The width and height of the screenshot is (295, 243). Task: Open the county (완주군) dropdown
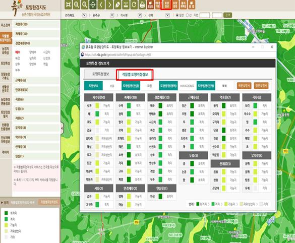pos(112,15)
